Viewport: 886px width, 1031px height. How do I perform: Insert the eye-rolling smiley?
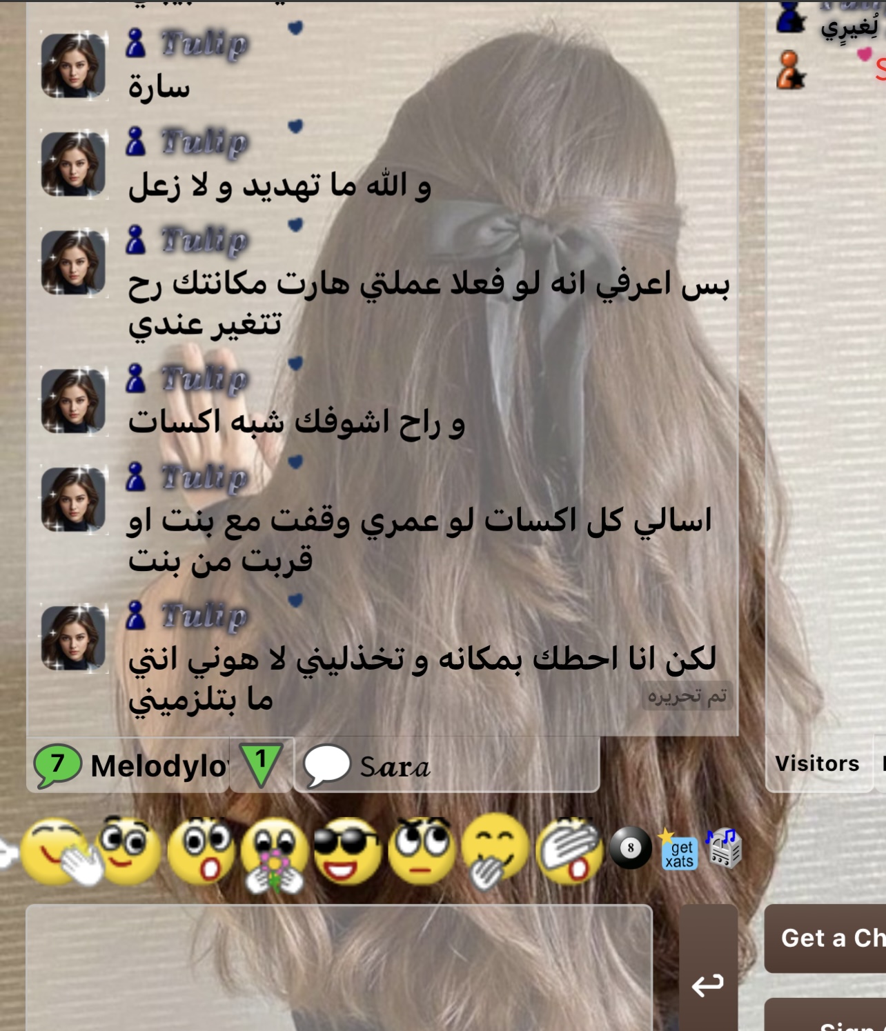422,852
